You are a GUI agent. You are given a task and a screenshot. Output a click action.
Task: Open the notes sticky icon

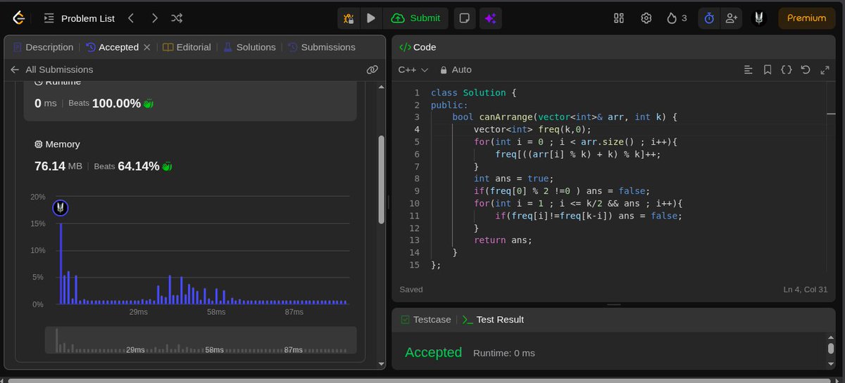(464, 18)
